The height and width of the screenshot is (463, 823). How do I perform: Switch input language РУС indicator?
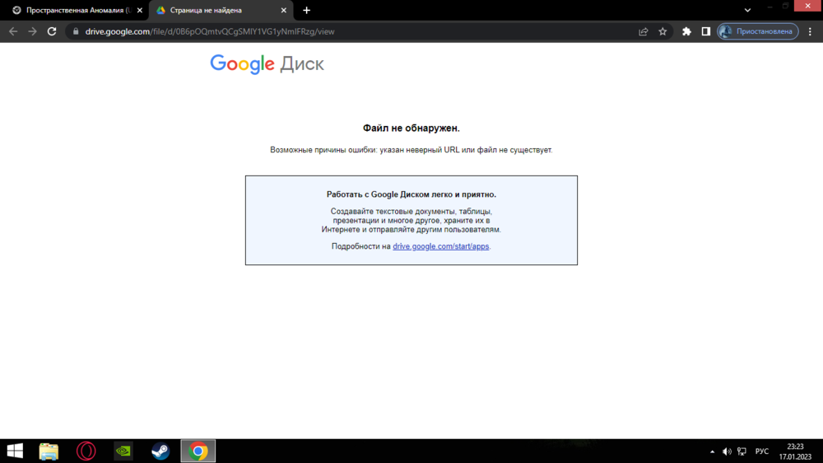[x=761, y=451]
